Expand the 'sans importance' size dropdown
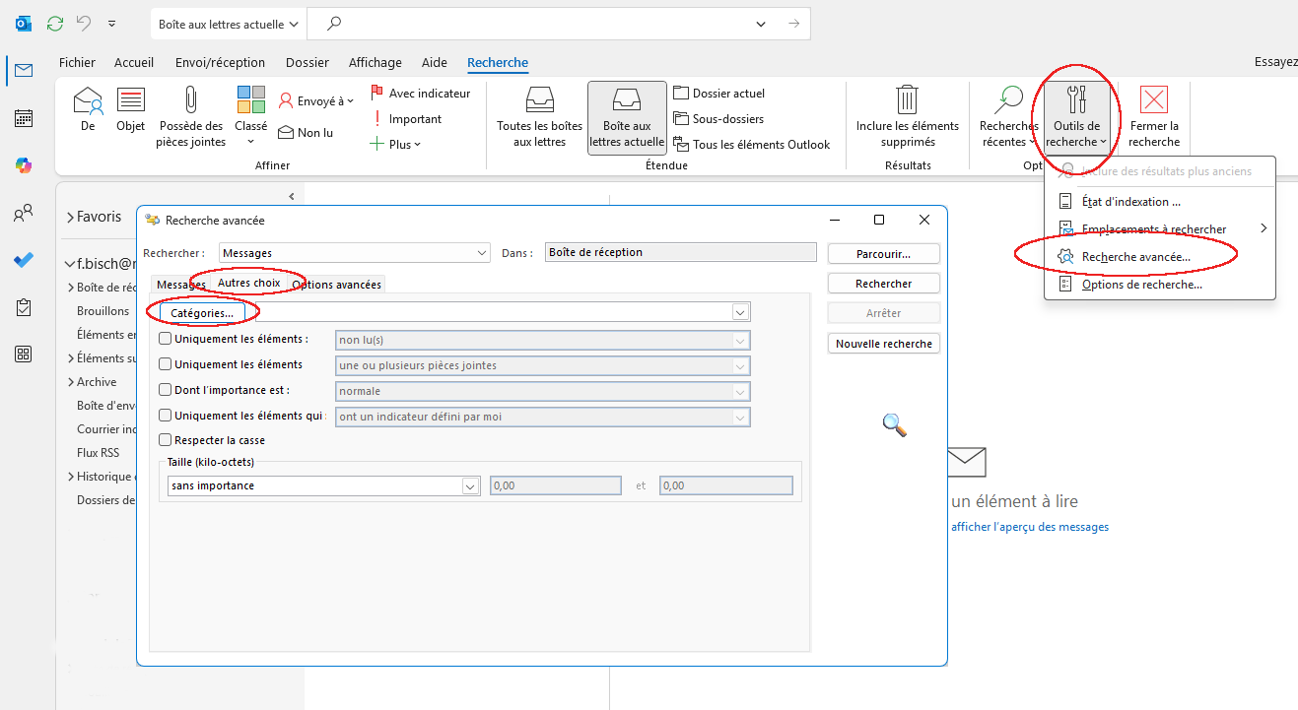The height and width of the screenshot is (710, 1298). (470, 485)
